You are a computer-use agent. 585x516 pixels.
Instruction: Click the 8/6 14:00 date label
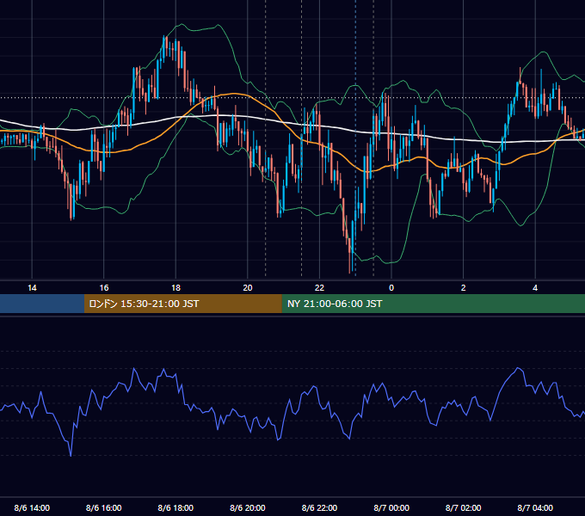point(32,507)
